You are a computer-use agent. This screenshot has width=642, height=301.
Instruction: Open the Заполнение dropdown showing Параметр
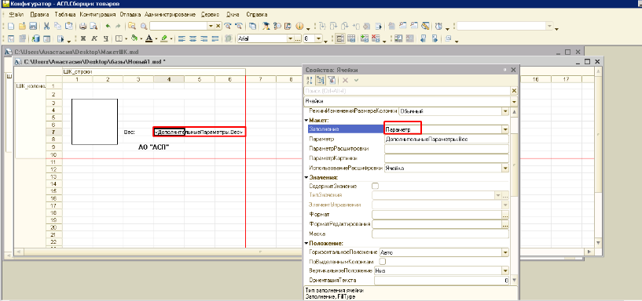pyautogui.click(x=505, y=129)
